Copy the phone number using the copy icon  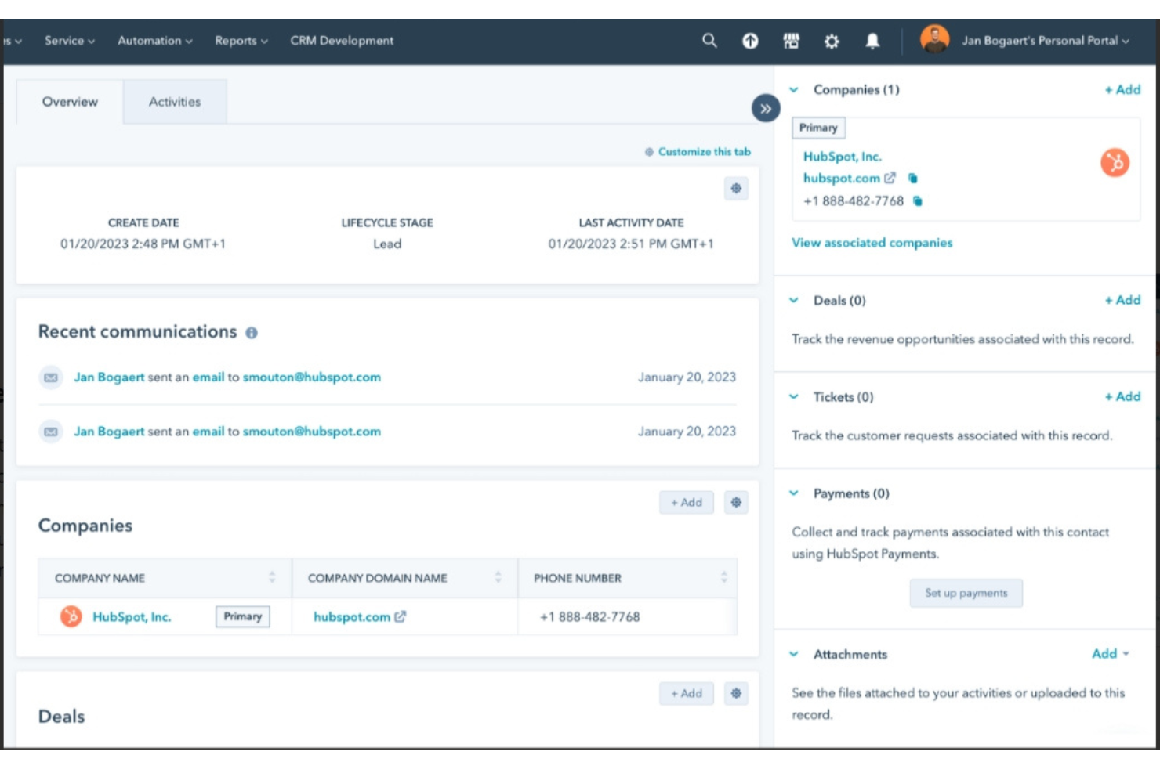tap(918, 200)
